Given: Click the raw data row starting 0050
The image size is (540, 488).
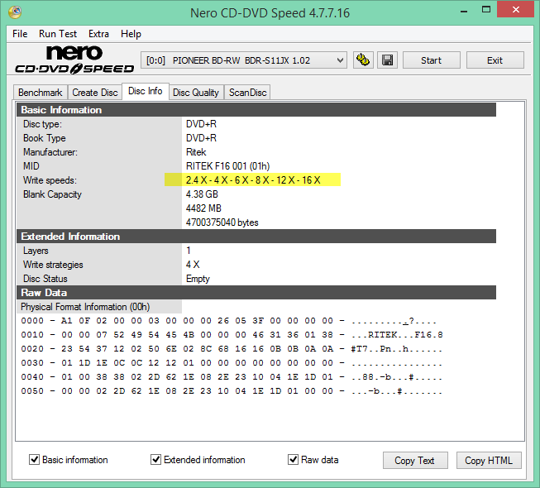Looking at the screenshot, I should (x=232, y=391).
